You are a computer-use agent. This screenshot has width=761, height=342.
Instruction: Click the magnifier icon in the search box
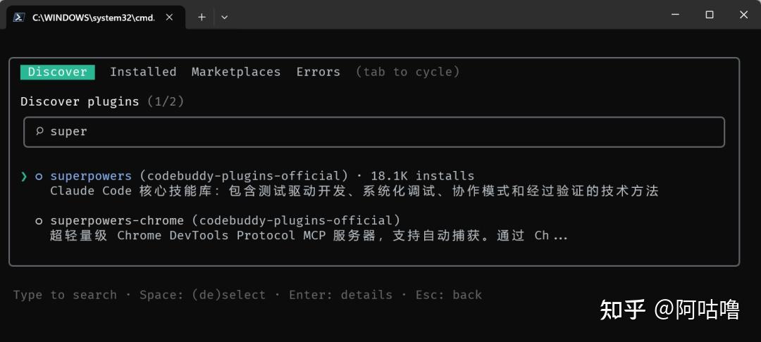click(x=39, y=132)
